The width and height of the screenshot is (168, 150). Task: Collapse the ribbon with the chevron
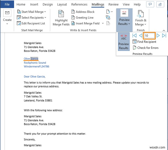click(164, 30)
